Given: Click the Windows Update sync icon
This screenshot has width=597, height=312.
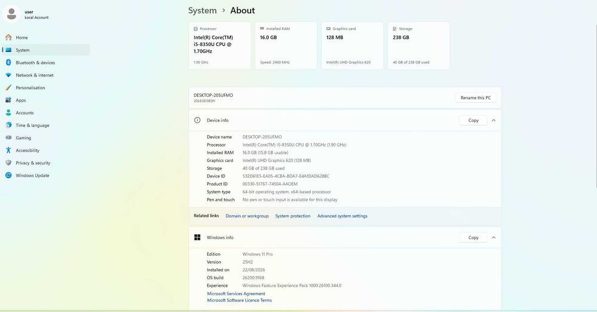Looking at the screenshot, I should 8,176.
